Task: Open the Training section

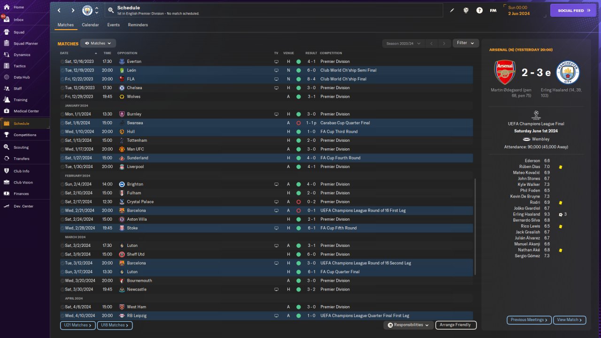Action: [x=20, y=100]
